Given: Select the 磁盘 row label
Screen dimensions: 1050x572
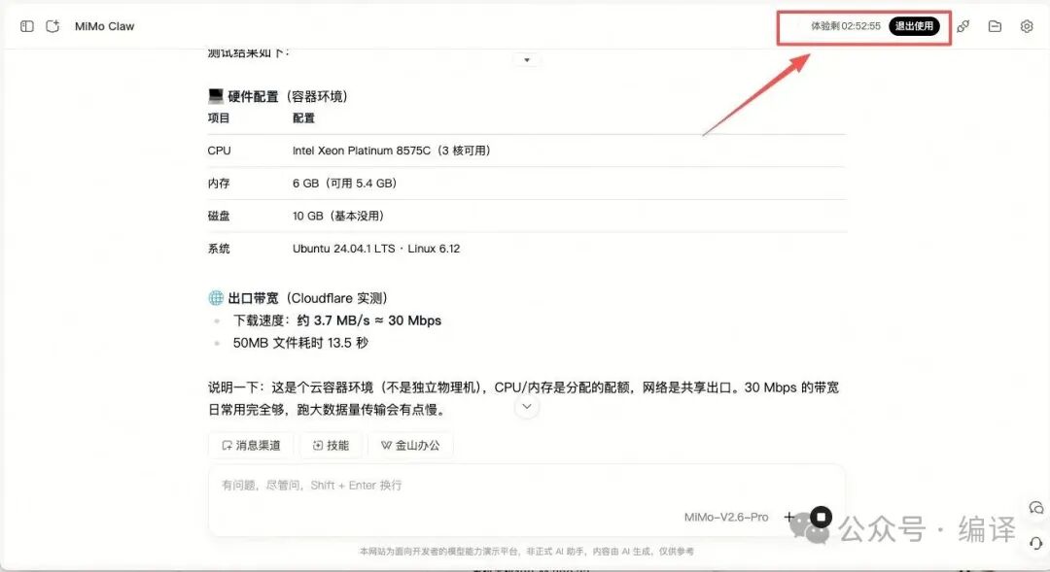Looking at the screenshot, I should [219, 217].
